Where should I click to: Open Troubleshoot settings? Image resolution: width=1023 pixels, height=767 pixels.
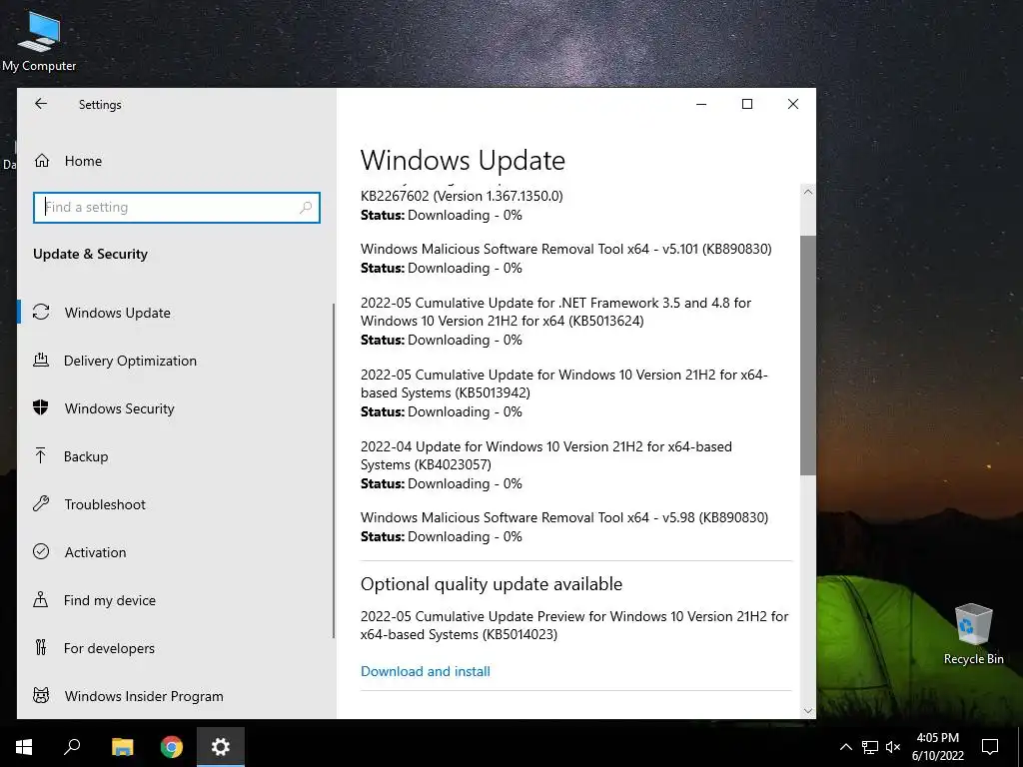pyautogui.click(x=176, y=504)
